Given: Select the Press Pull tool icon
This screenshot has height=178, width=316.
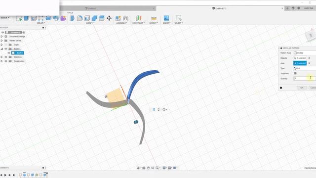Looking at the screenshot, I should pos(72,18).
